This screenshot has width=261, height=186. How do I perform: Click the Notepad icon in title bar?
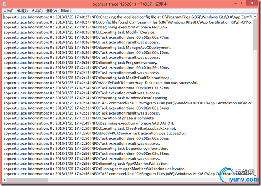point(4,4)
